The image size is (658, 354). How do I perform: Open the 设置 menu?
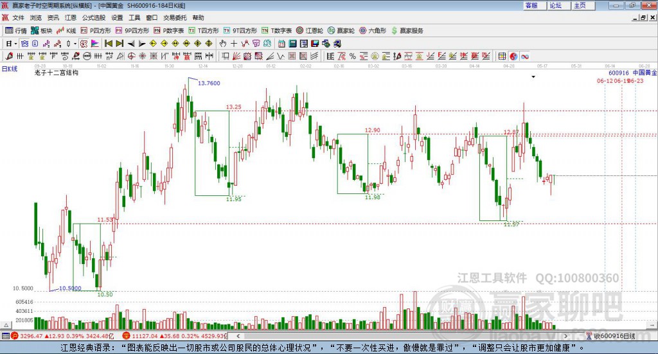117,17
